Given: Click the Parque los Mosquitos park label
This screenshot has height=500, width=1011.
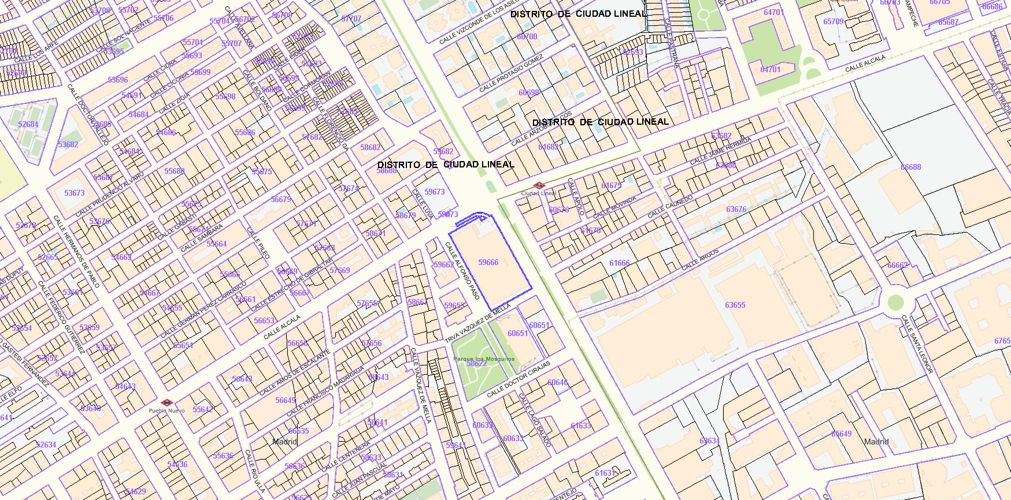Looking at the screenshot, I should (484, 359).
